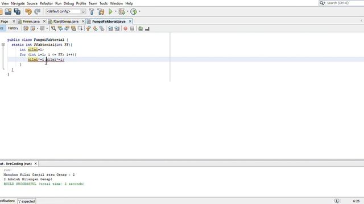Click the Quick Search magnifier icon
The height and width of the screenshot is (204, 364).
point(322,3)
